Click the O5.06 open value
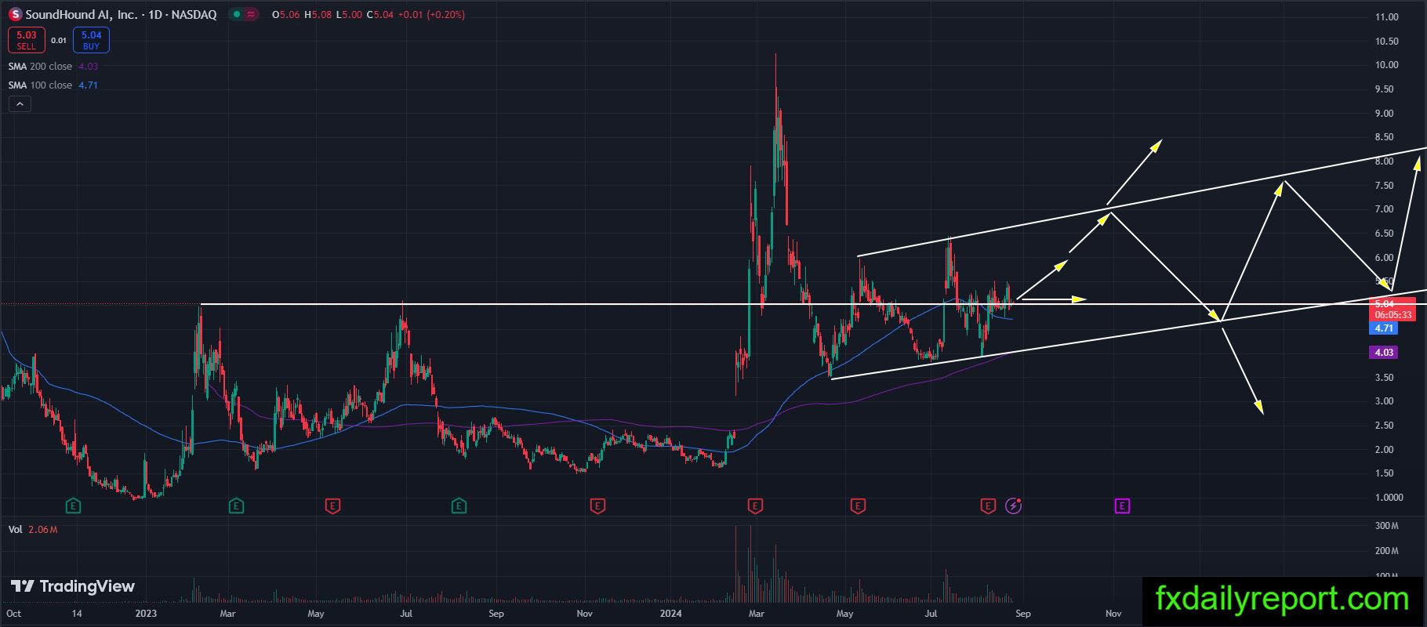This screenshot has height=627, width=1427. [285, 15]
